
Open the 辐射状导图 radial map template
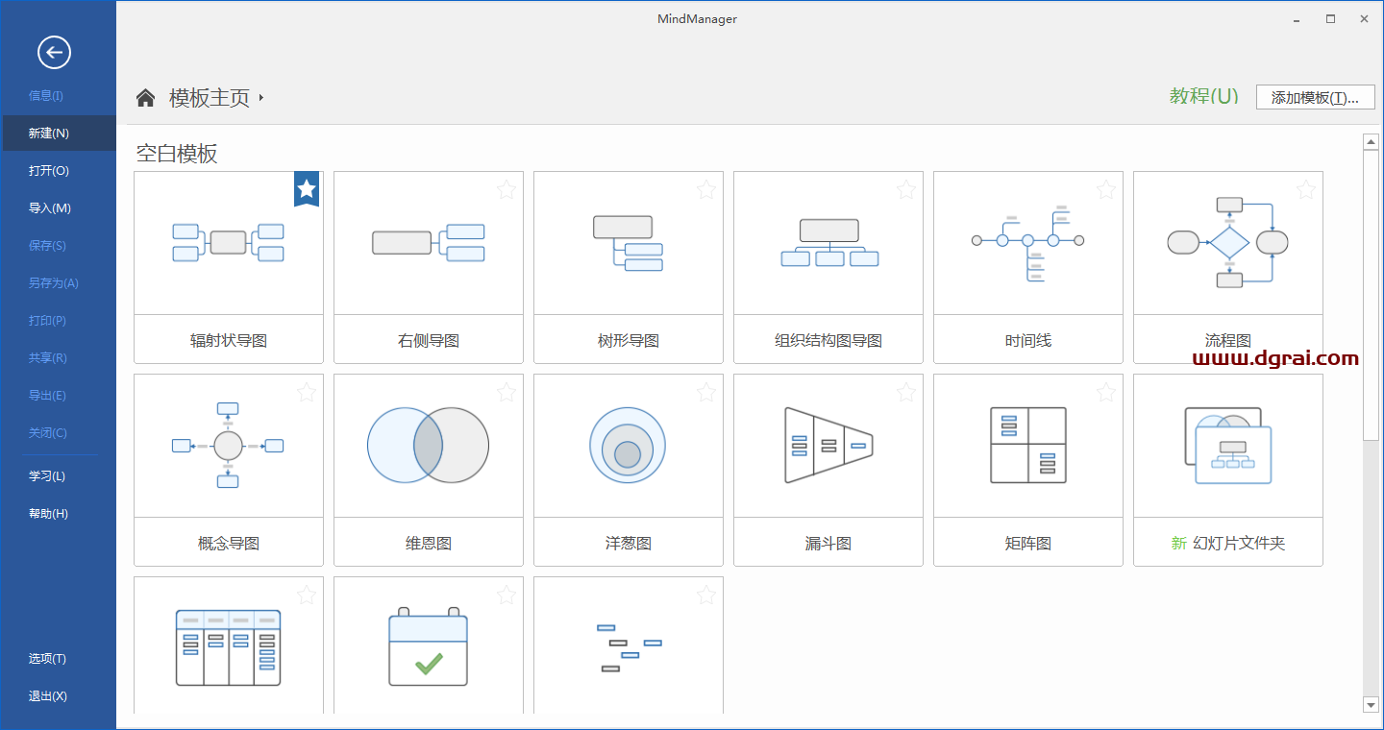[229, 268]
